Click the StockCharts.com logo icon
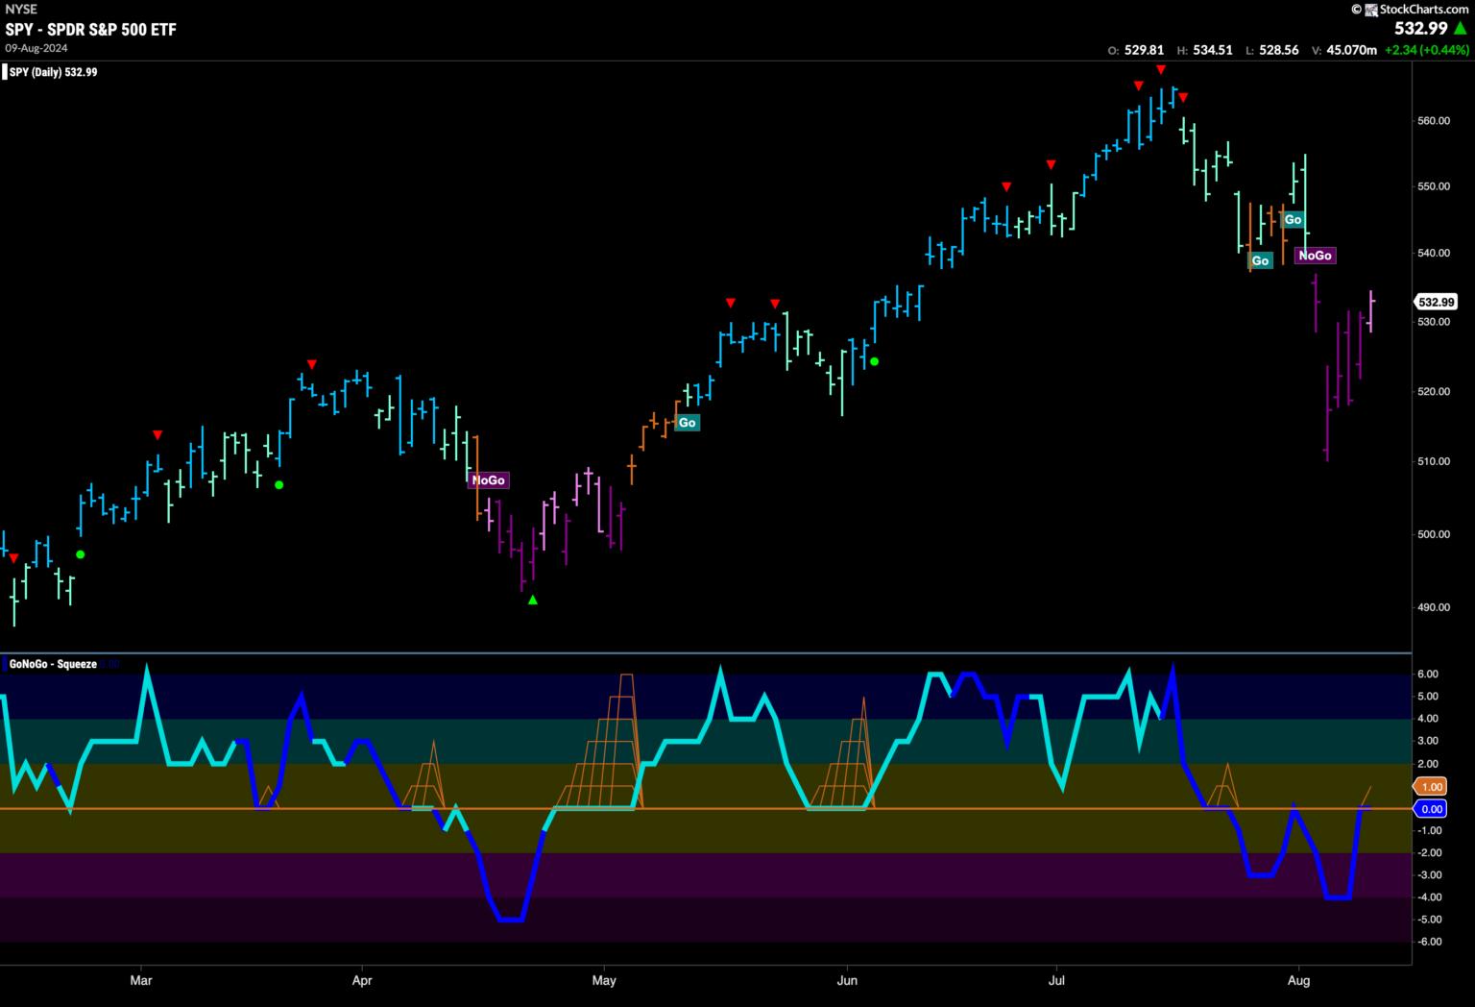 point(1356,9)
